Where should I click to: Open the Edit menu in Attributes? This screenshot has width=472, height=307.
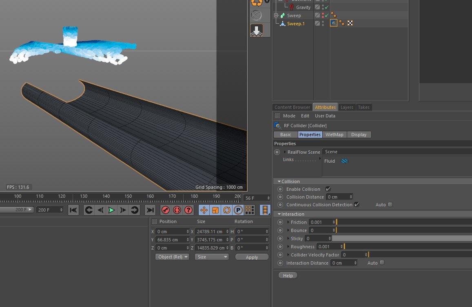tap(305, 116)
